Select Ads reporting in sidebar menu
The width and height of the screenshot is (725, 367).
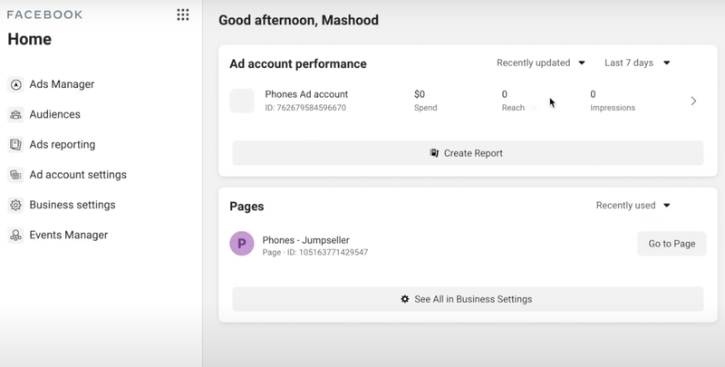click(x=62, y=145)
